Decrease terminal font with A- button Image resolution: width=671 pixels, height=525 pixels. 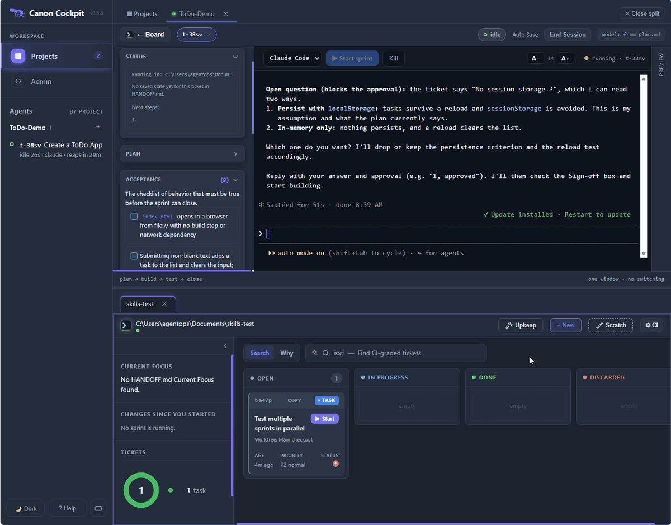coord(536,58)
